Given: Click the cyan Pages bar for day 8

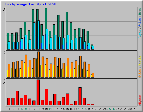Looking at the screenshot, I should 39,35.
